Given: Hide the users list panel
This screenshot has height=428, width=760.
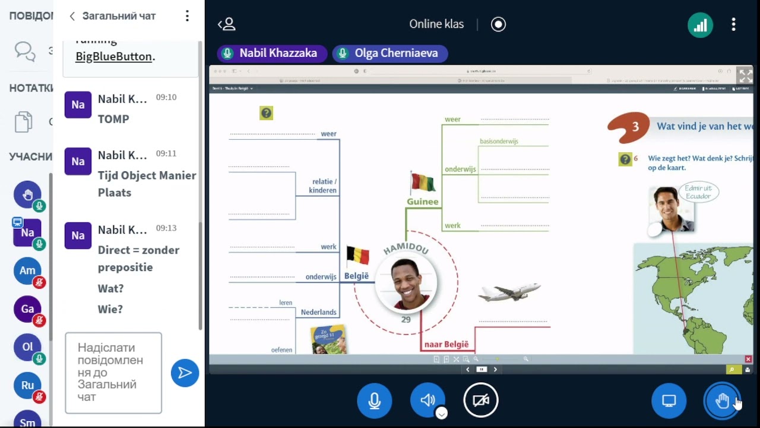Looking at the screenshot, I should (227, 24).
